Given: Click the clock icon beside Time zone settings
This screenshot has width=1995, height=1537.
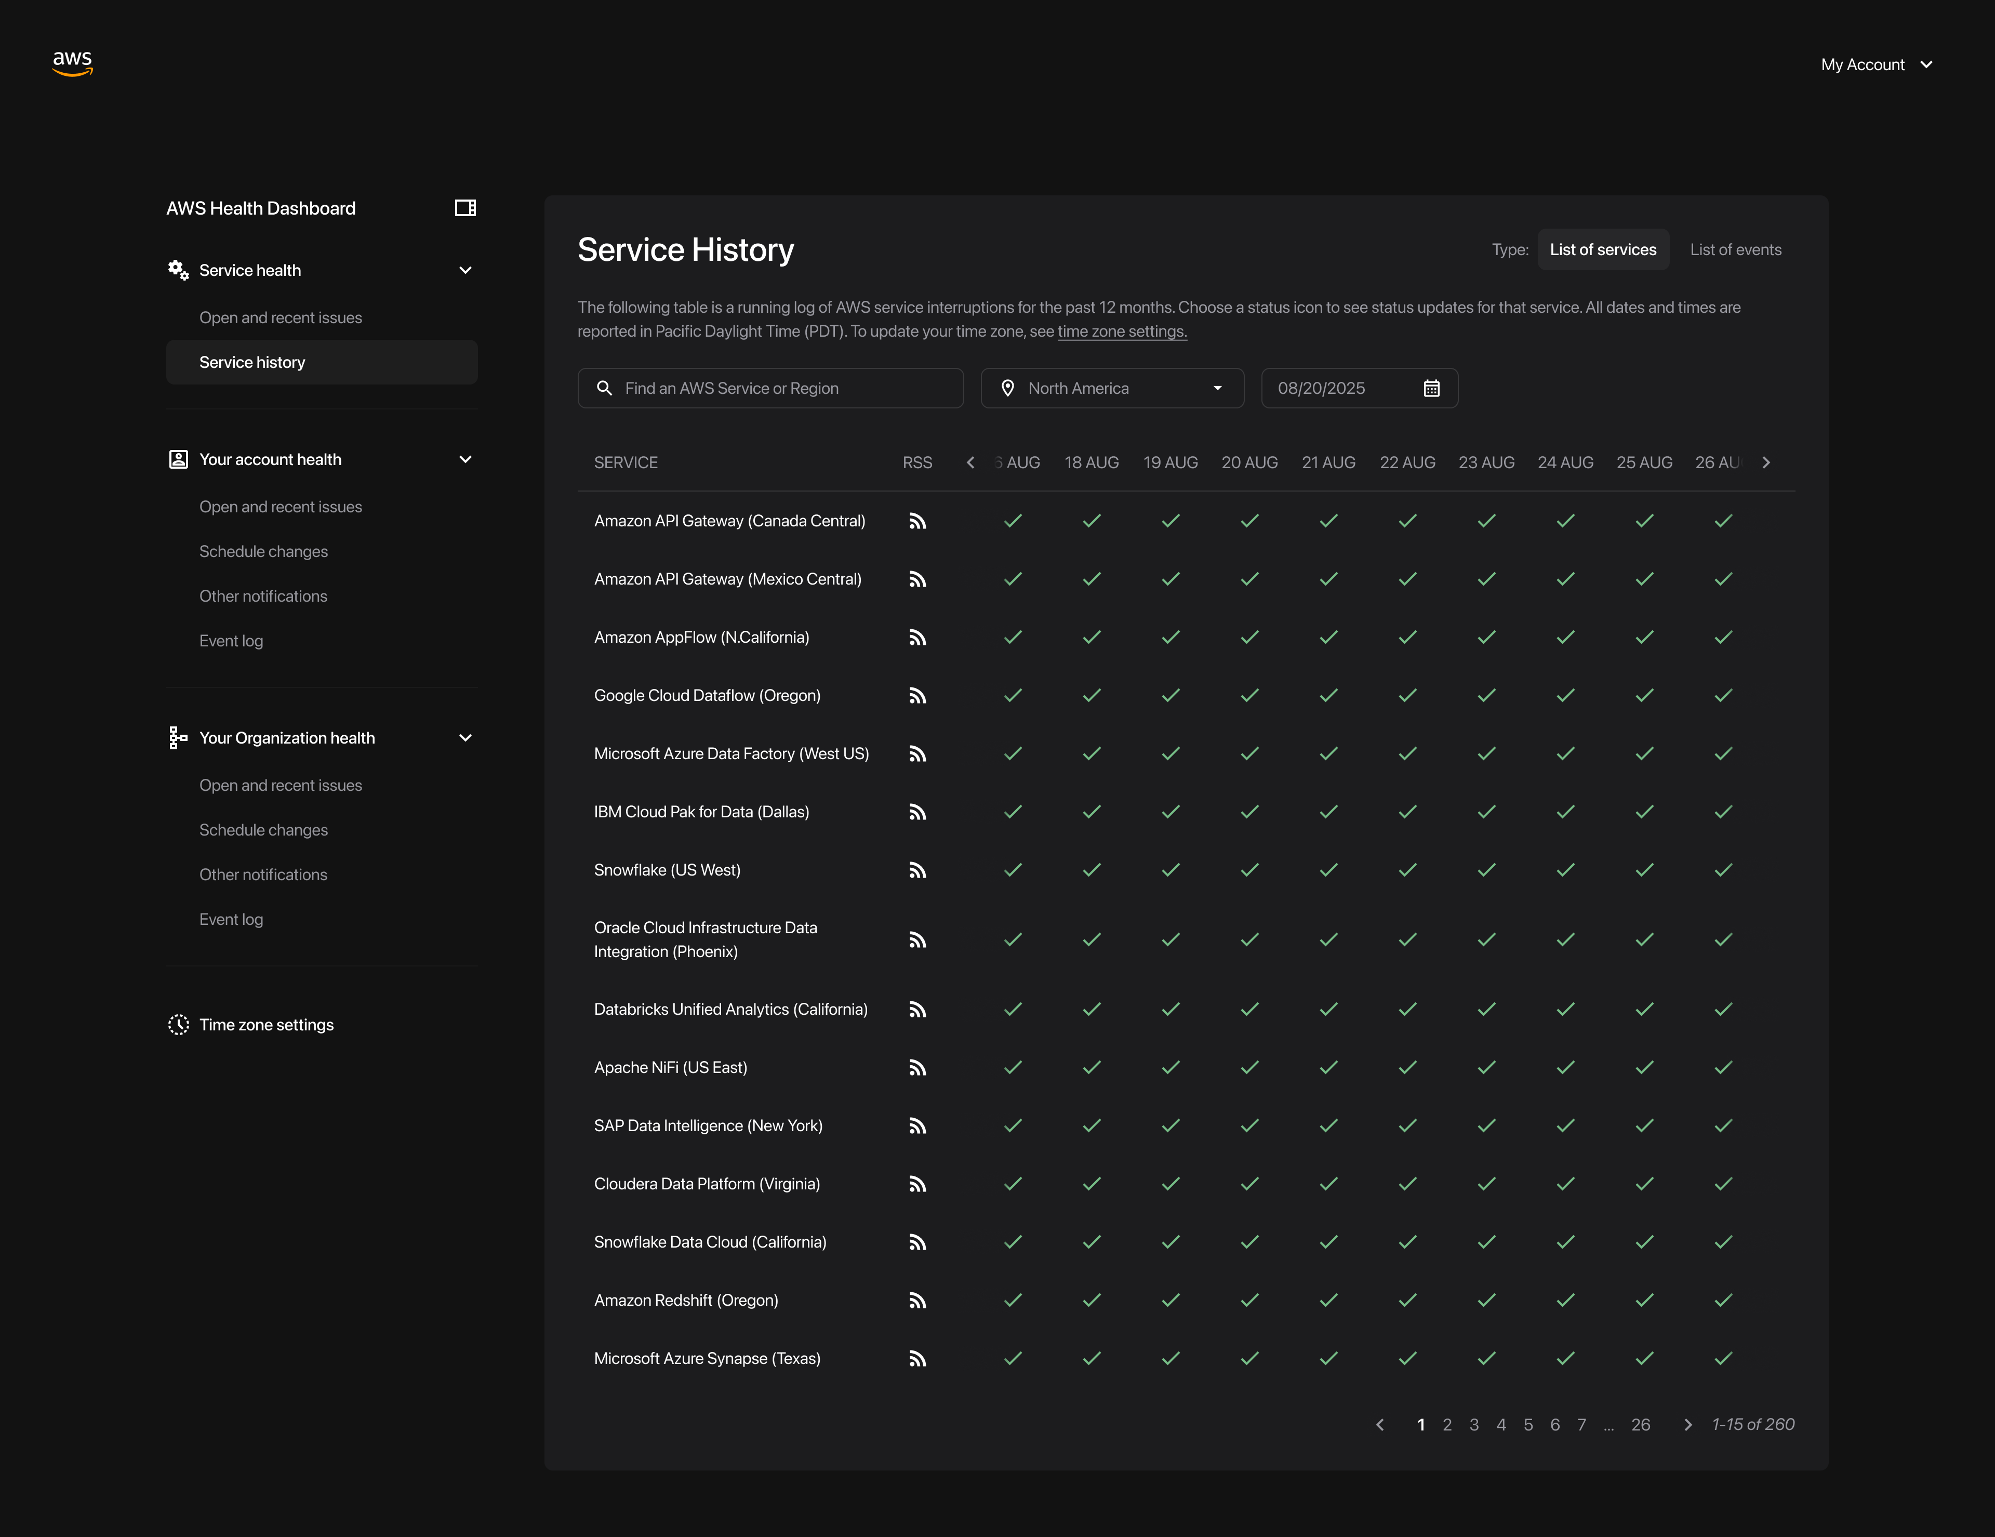Looking at the screenshot, I should (x=178, y=1024).
